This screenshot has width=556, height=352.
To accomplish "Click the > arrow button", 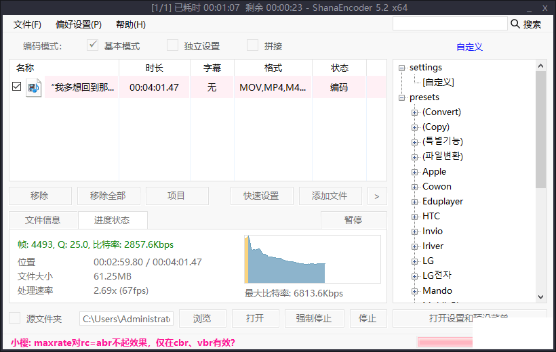I will point(377,196).
